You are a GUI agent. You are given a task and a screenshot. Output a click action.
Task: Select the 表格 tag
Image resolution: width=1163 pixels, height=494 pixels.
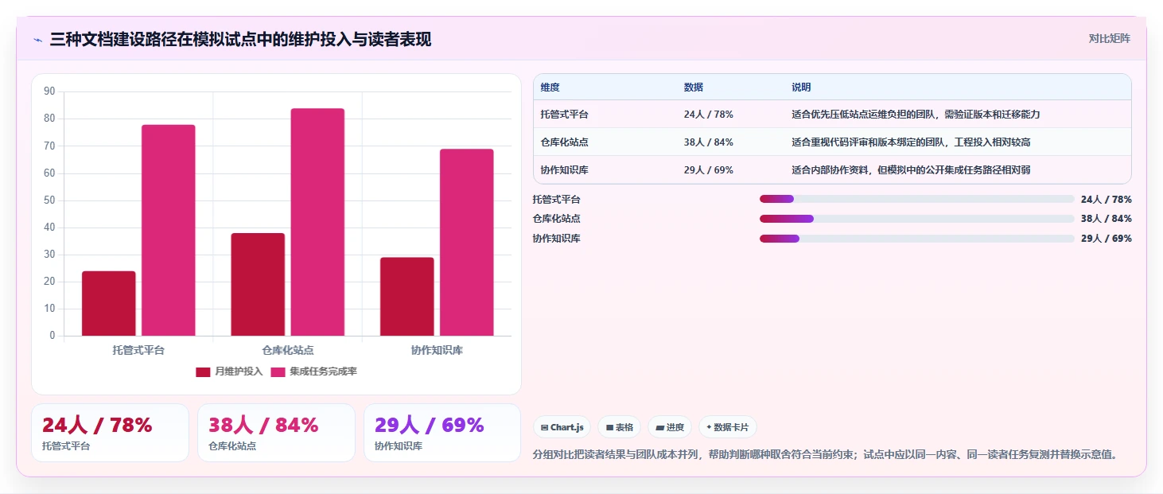point(620,427)
